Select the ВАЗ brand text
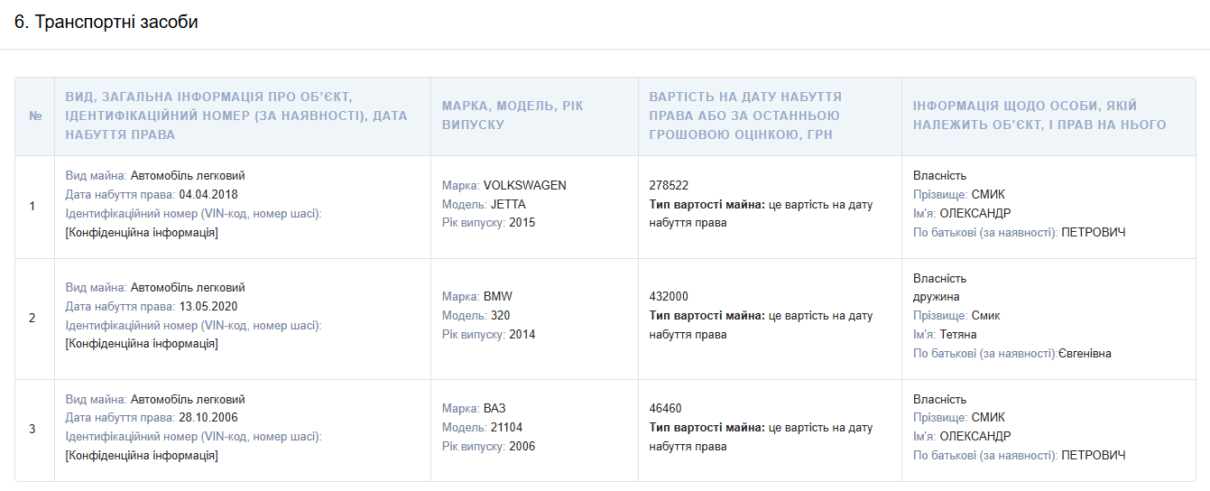The height and width of the screenshot is (491, 1210). click(494, 408)
